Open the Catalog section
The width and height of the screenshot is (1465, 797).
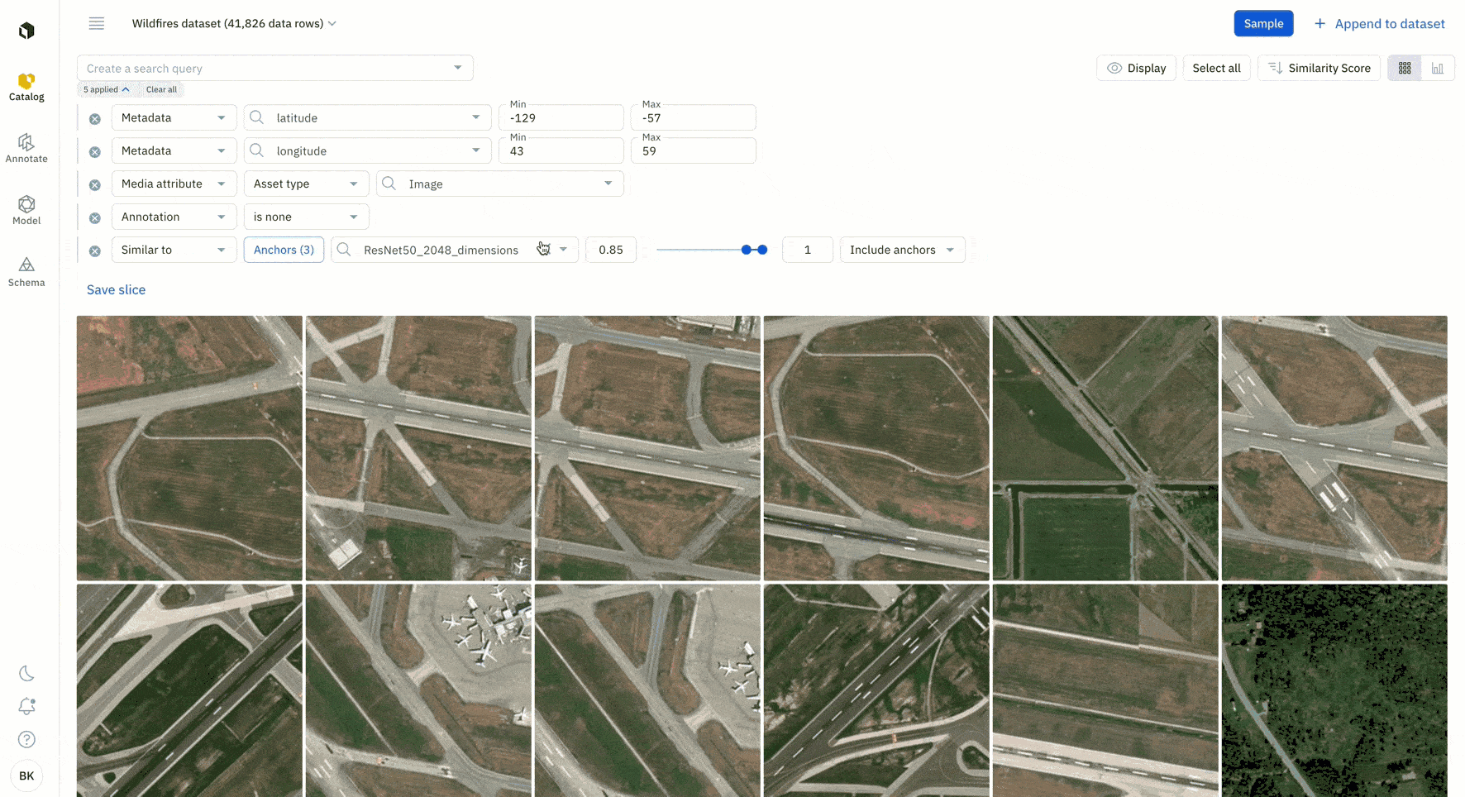[26, 87]
